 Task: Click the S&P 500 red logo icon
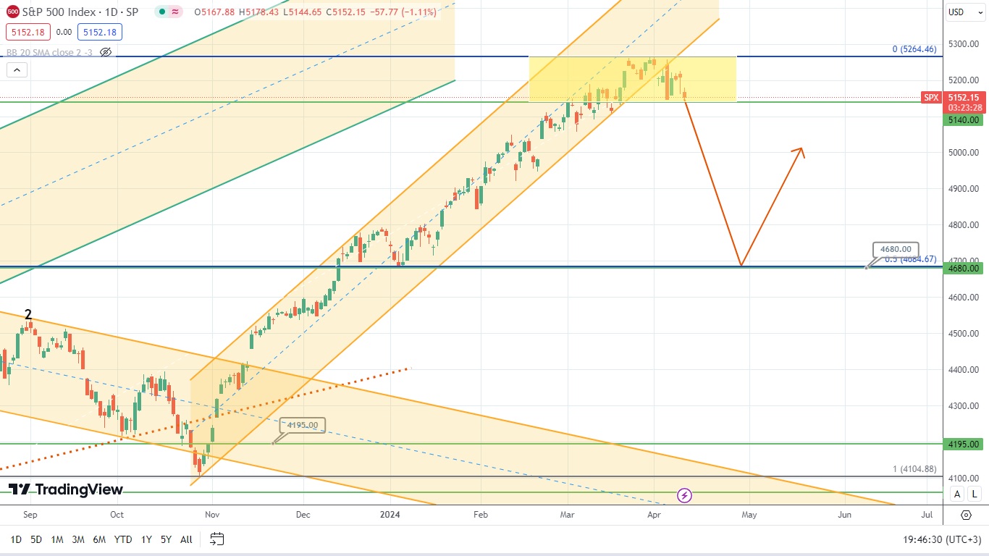(x=12, y=12)
